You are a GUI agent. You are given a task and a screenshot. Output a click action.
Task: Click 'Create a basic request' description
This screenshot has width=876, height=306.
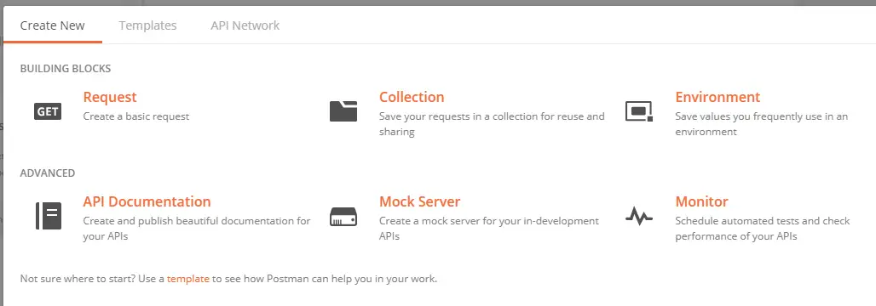[x=136, y=116]
